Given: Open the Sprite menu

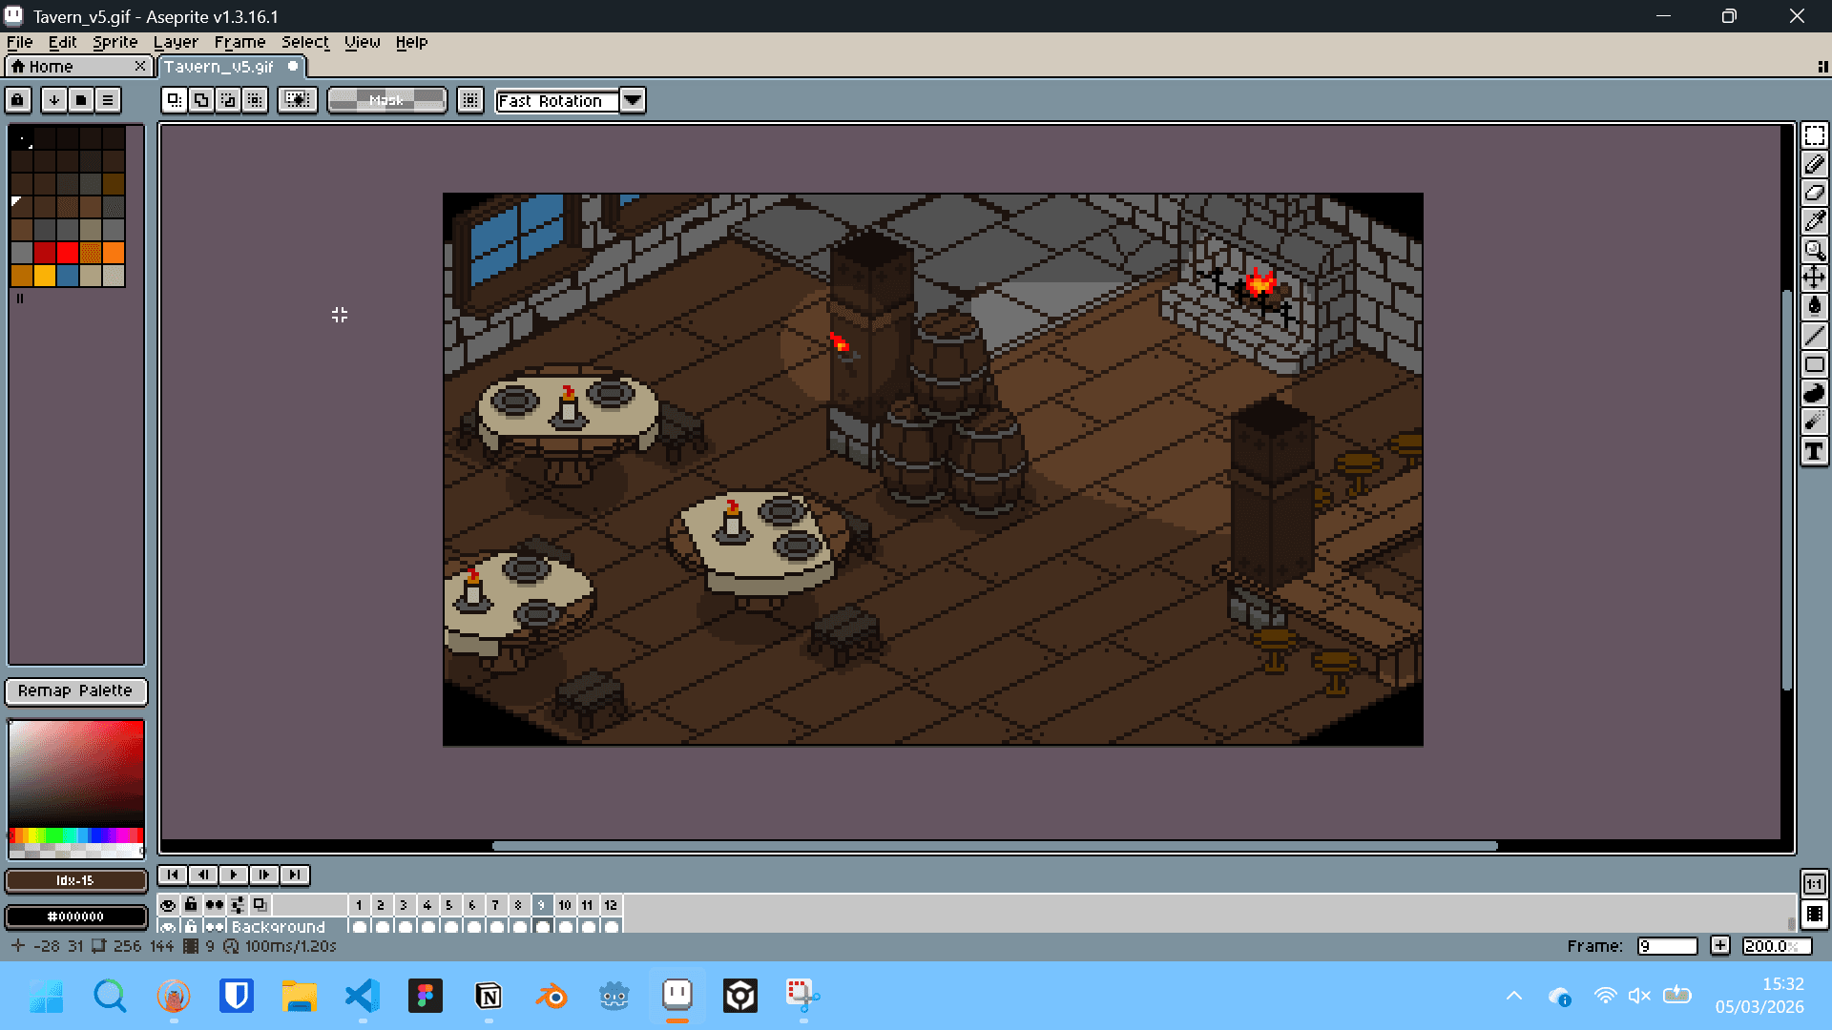Looking at the screenshot, I should point(114,42).
